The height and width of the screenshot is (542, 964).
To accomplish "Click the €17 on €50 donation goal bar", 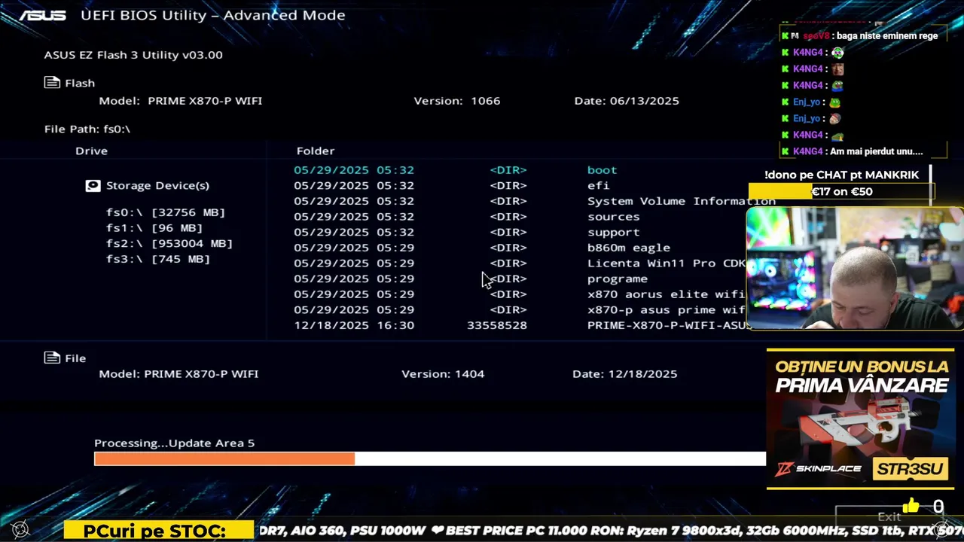I will click(x=841, y=191).
